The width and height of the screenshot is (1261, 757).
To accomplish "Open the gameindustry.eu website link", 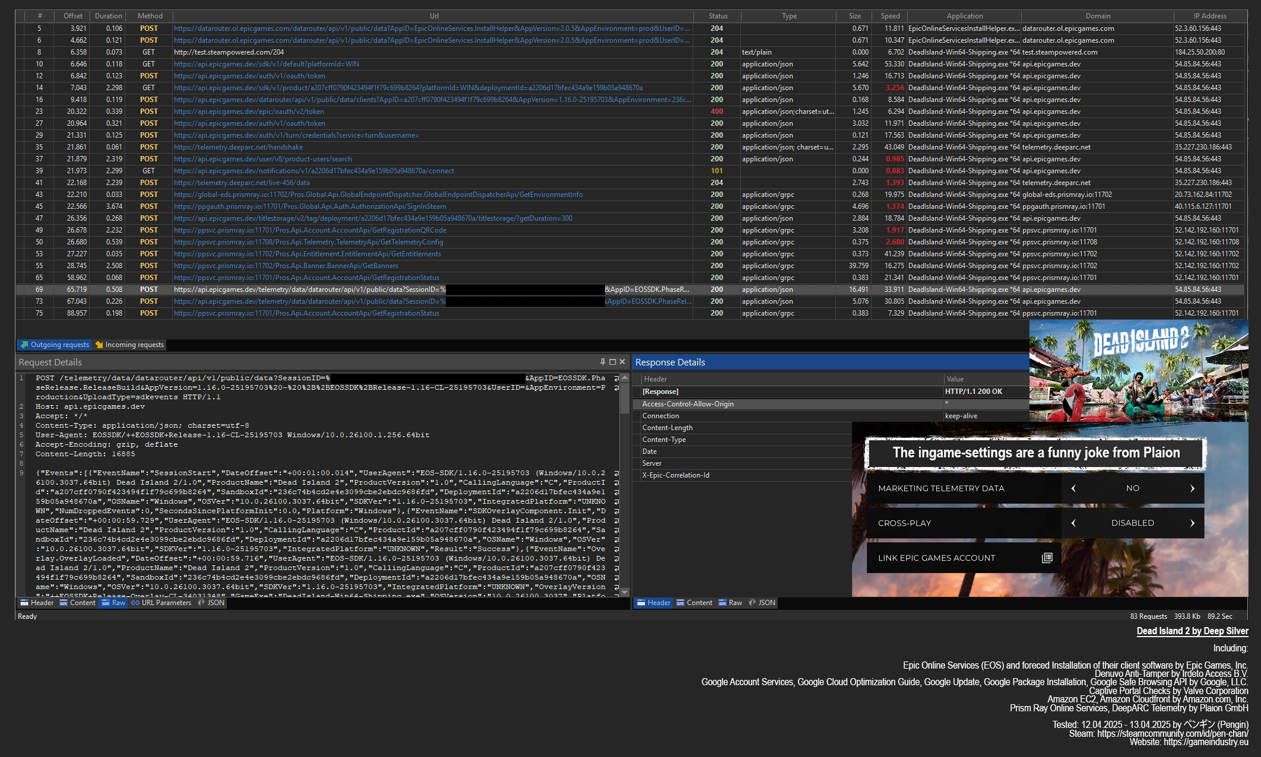I will pos(1206,742).
